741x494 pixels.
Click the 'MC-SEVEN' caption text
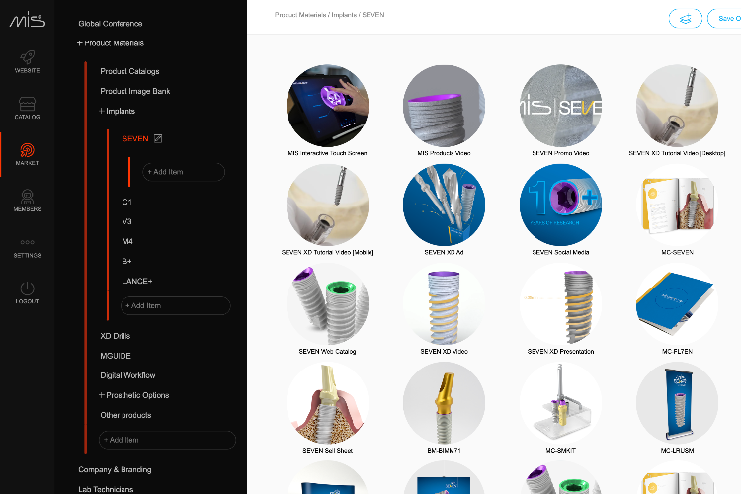click(x=677, y=253)
